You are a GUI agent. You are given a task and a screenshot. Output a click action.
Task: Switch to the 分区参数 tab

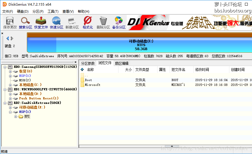coord(88,63)
